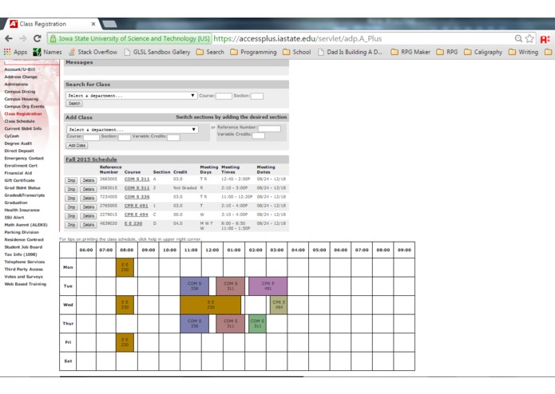Open Account/U-Bill in sidebar
This screenshot has width=555, height=394.
click(19, 69)
